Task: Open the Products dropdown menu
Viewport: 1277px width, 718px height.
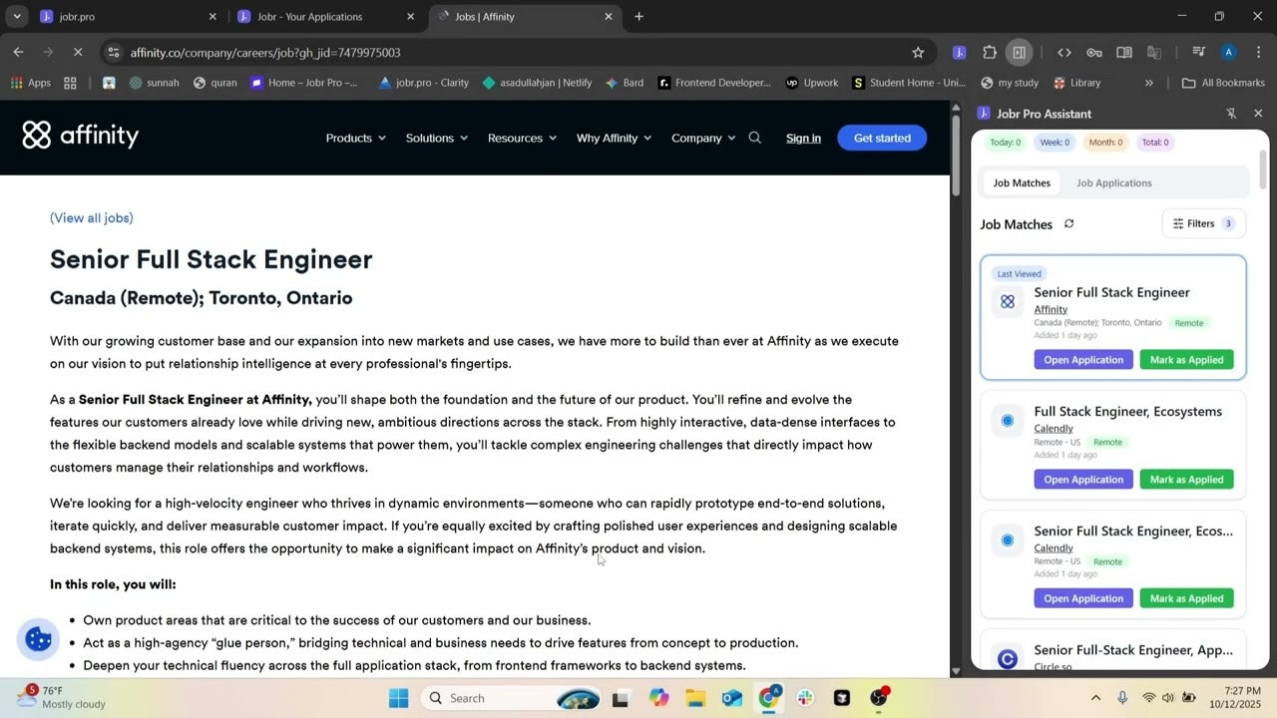Action: coord(355,138)
